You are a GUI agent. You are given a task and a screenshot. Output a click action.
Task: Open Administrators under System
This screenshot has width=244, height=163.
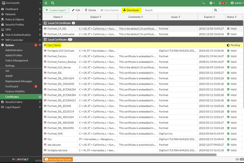pyautogui.click(x=14, y=50)
